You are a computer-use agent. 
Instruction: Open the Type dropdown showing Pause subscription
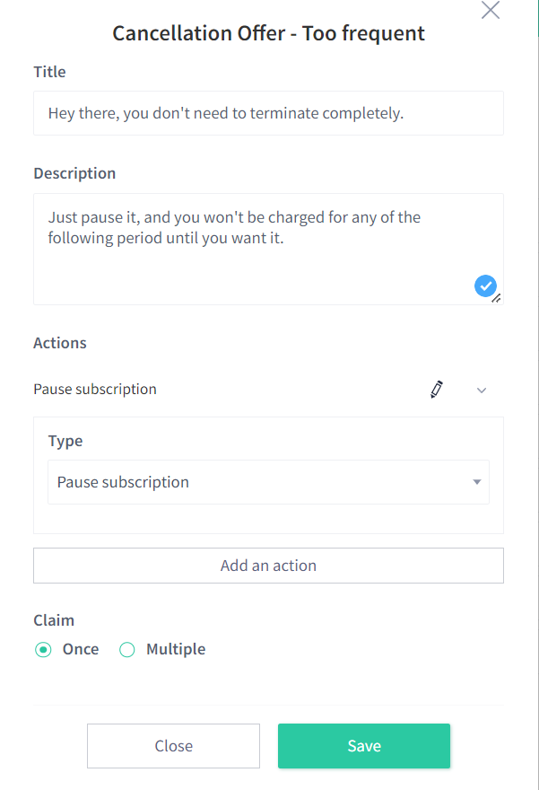pyautogui.click(x=268, y=482)
